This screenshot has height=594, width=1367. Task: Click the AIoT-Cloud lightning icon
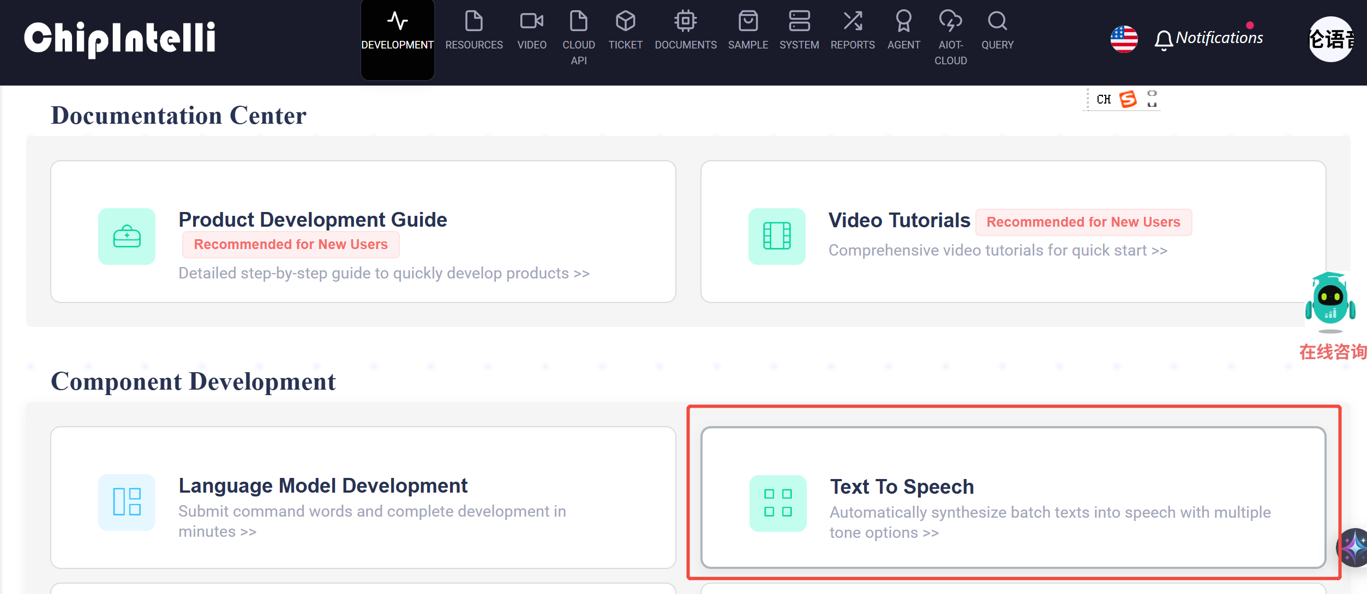tap(950, 22)
